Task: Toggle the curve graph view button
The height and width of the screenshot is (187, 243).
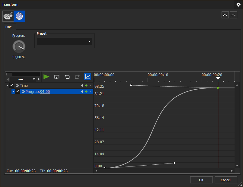Action: point(88,77)
